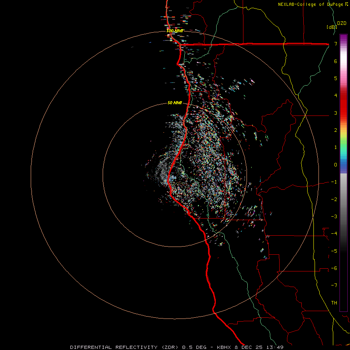Click the 1 tick label on scale
The image size is (350, 350).
point(336,147)
